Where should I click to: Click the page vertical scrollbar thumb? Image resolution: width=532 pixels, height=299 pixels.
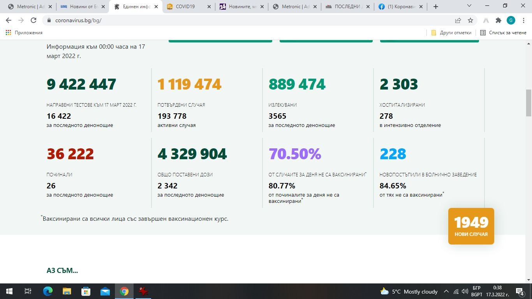coord(528,103)
